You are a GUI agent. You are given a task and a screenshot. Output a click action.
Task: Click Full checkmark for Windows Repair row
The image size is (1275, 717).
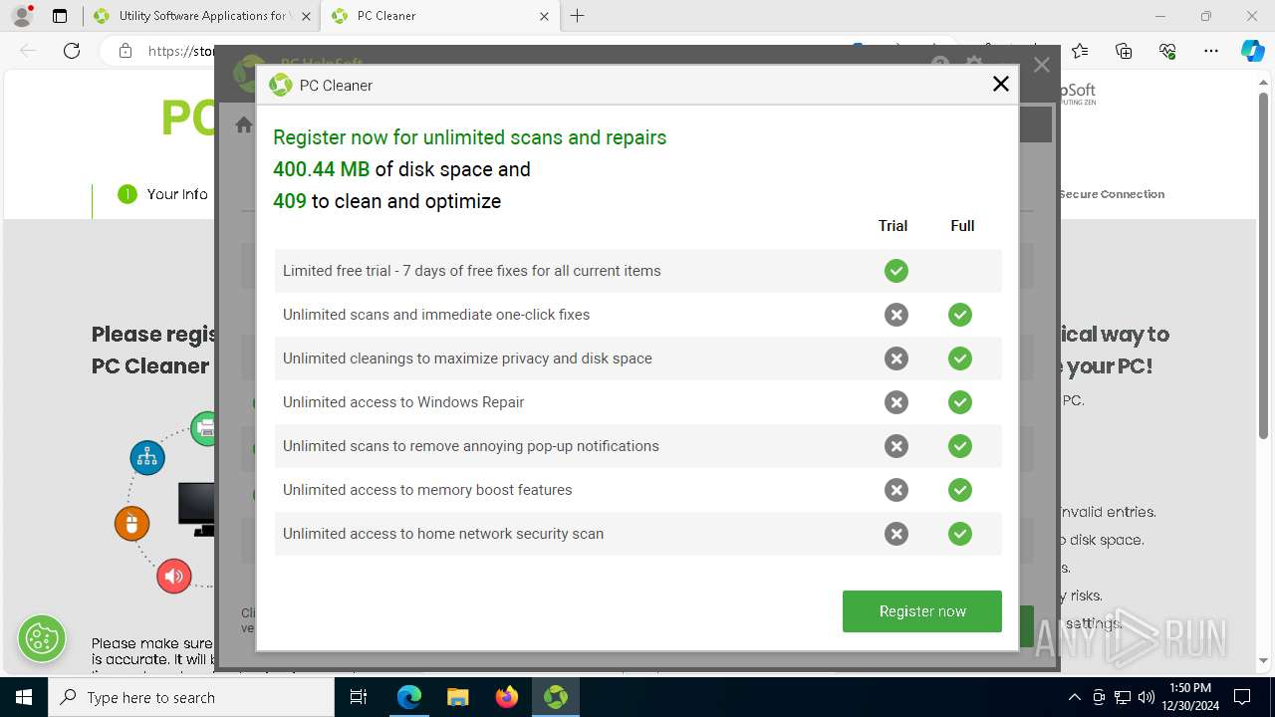(960, 402)
